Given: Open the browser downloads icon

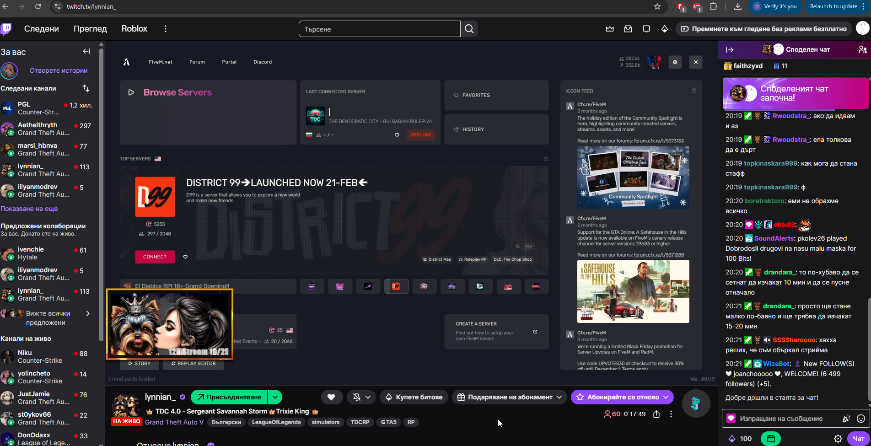Looking at the screenshot, I should click(x=738, y=6).
